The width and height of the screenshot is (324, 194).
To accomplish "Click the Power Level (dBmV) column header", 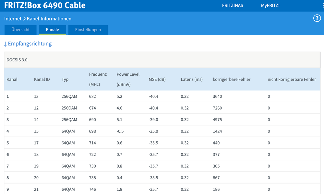I will (128, 79).
